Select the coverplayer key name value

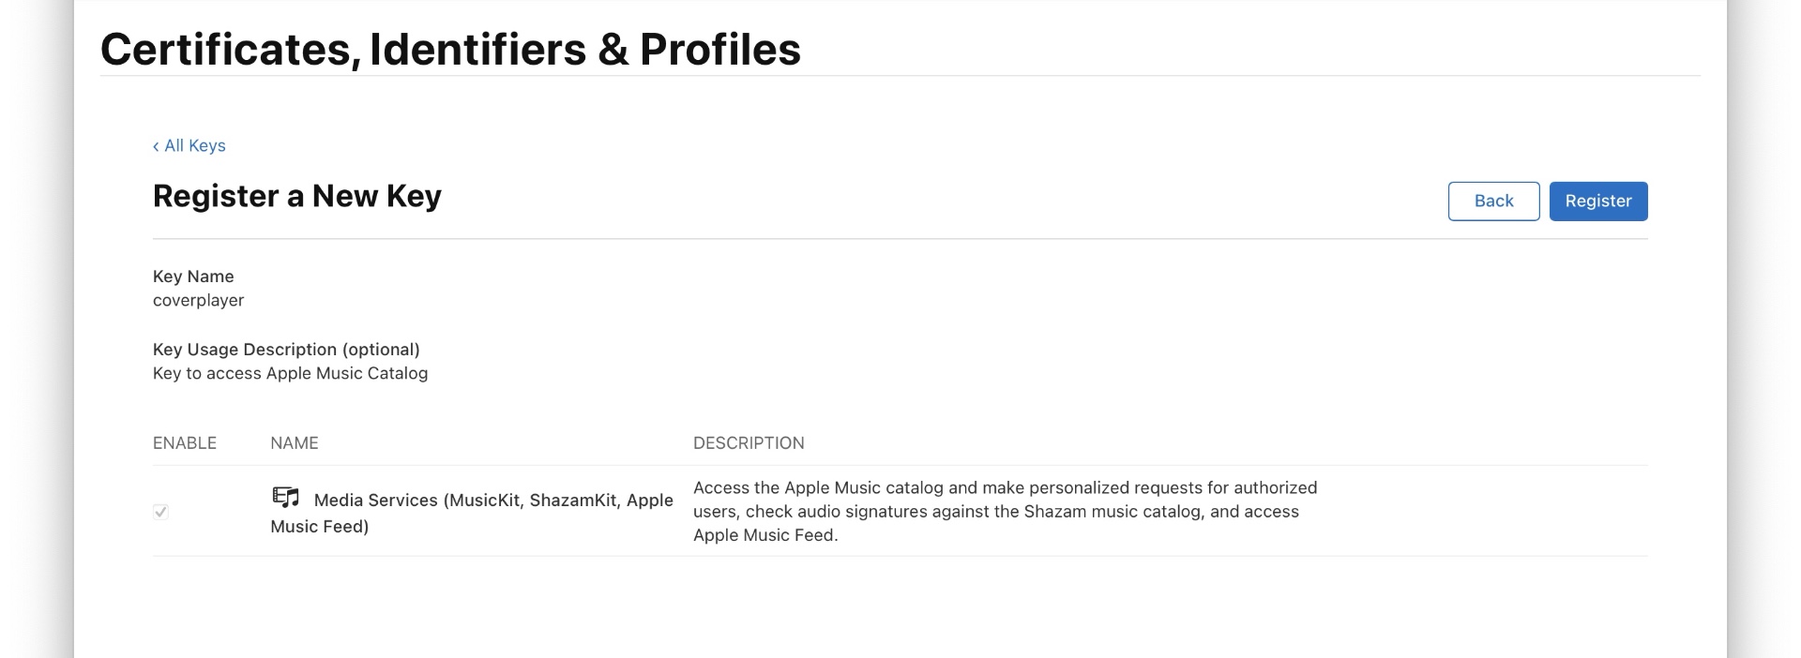pyautogui.click(x=198, y=301)
